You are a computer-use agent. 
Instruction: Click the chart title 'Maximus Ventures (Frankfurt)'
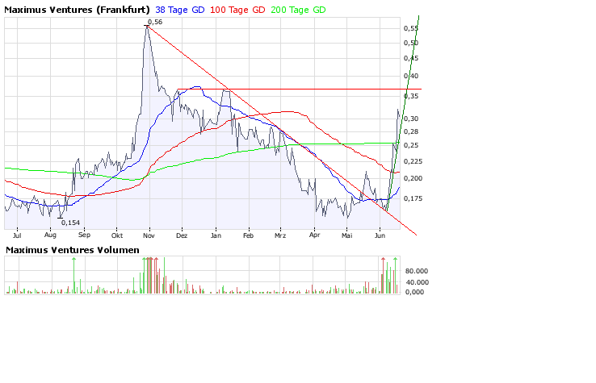[x=77, y=10]
